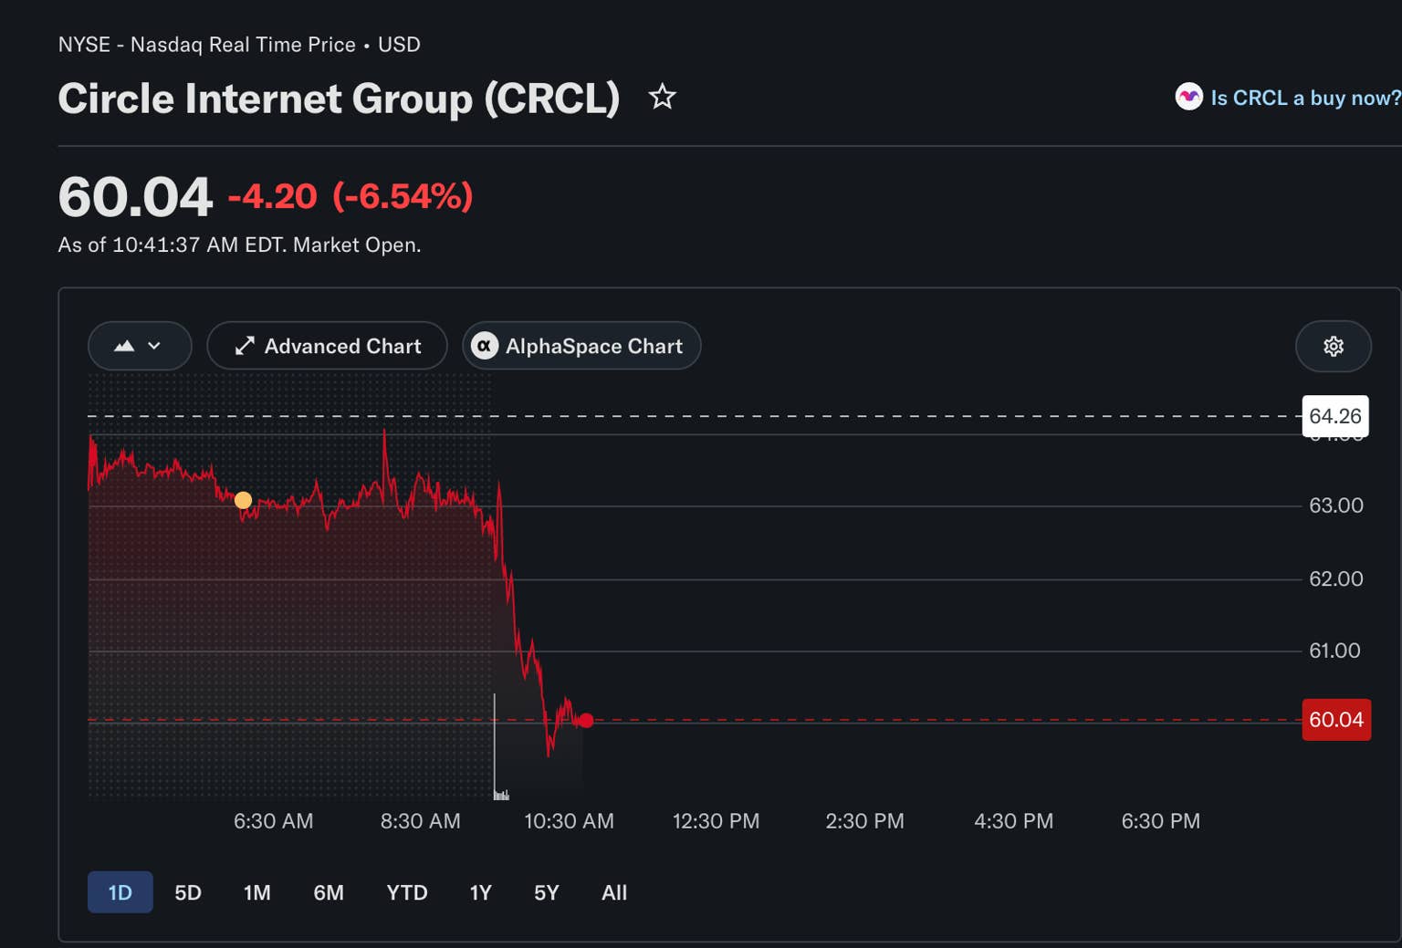Switch to 6M range

click(x=329, y=892)
